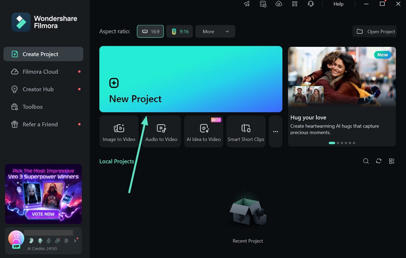Open the Image to Video tool

point(119,131)
